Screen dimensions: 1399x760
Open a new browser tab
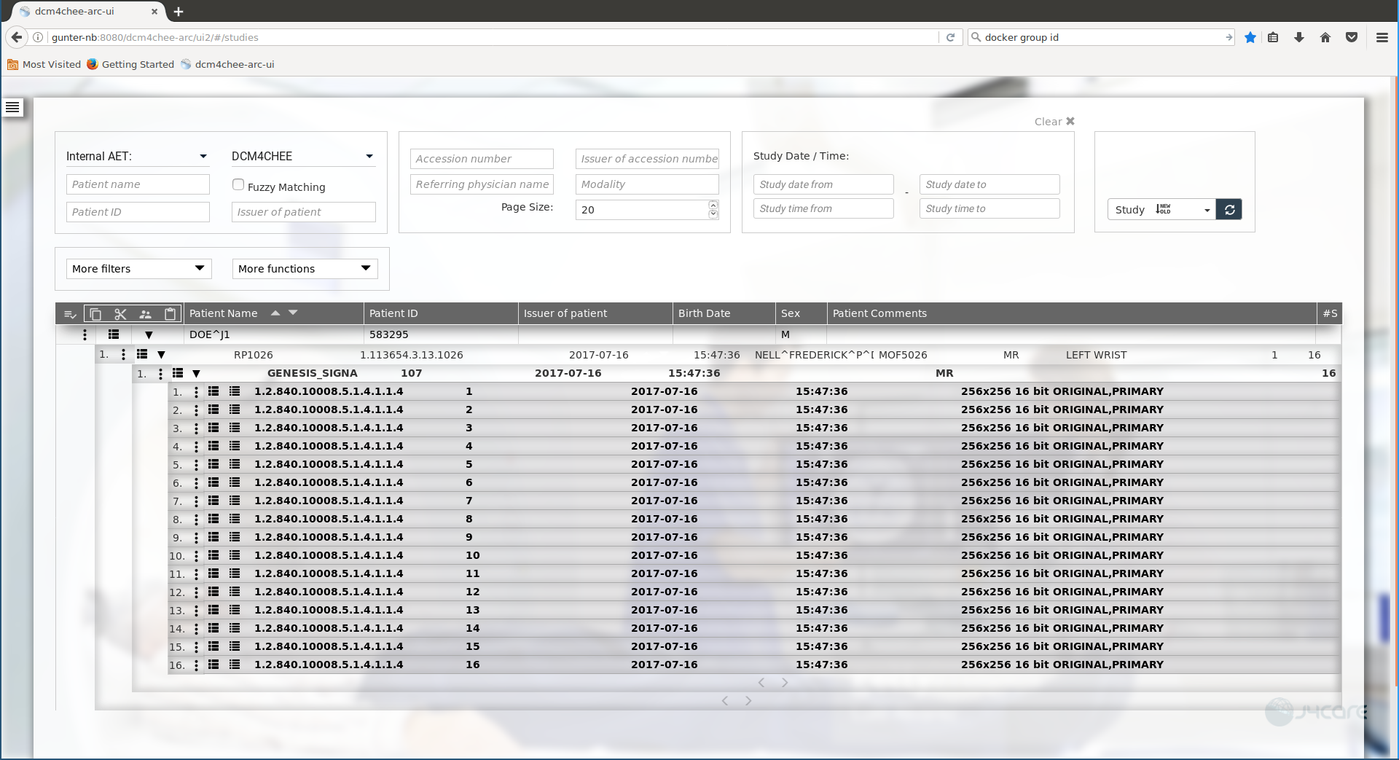(x=179, y=12)
